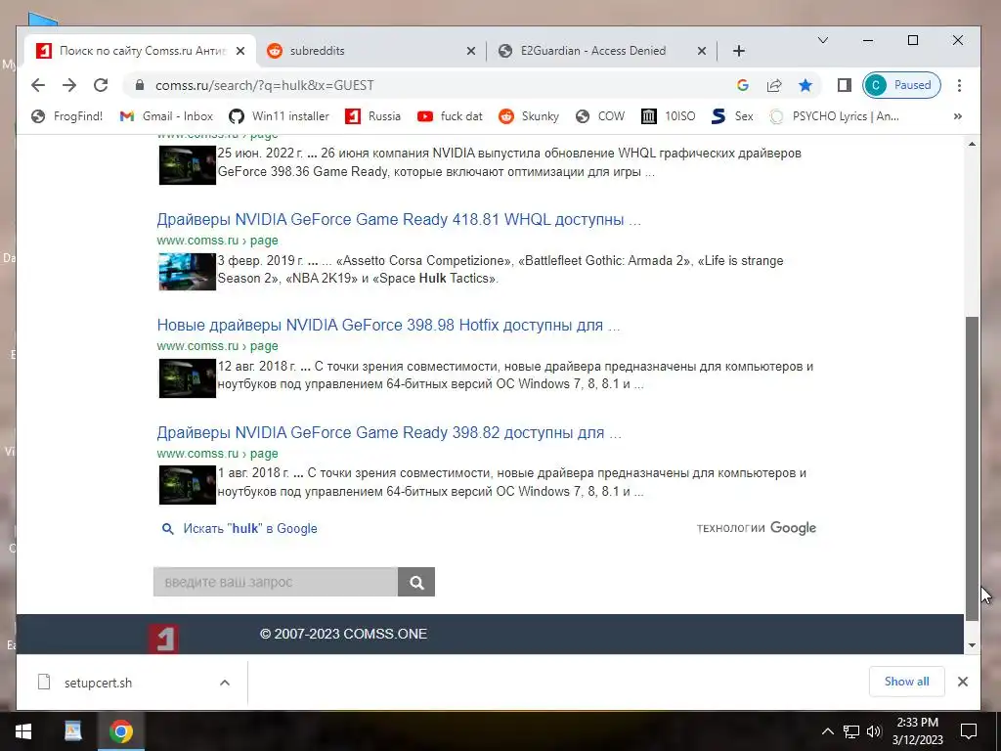Open the Win11 installer bookmark

[280, 116]
